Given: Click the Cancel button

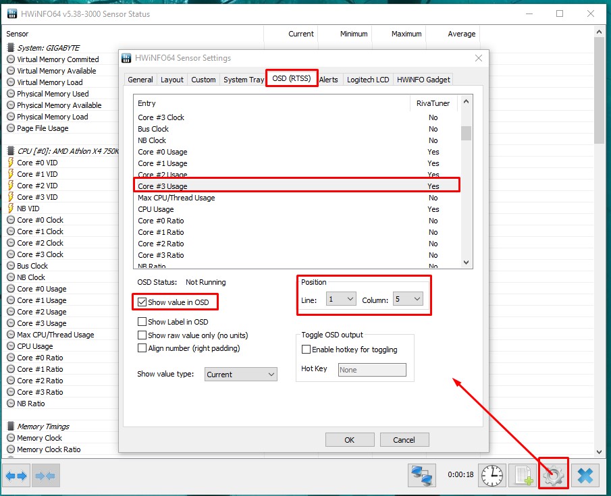Looking at the screenshot, I should click(x=404, y=440).
